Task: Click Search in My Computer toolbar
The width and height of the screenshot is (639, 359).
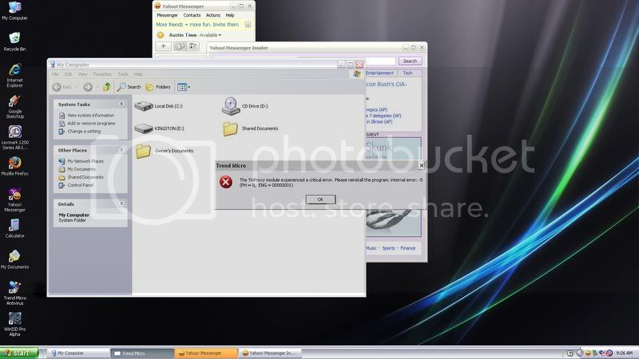Action: [x=129, y=87]
